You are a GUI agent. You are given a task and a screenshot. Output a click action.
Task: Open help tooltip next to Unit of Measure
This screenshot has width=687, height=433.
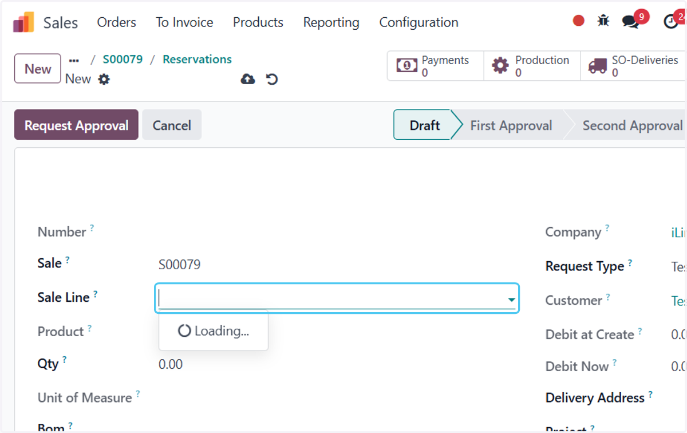[x=137, y=393]
